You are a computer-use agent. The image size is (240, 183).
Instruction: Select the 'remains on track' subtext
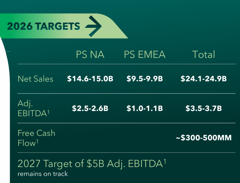pyautogui.click(x=43, y=173)
